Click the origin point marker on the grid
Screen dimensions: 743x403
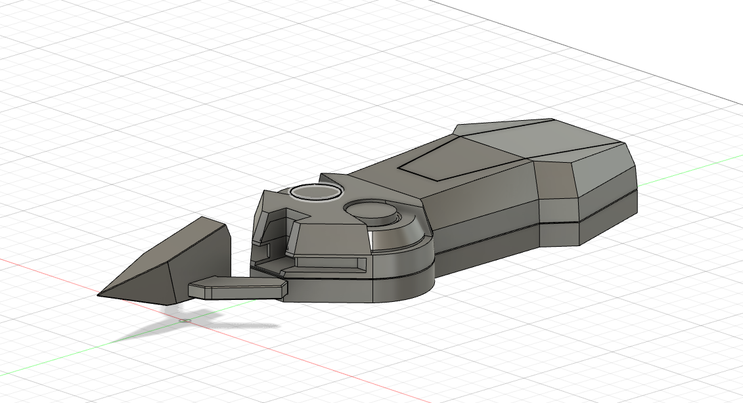(x=185, y=321)
